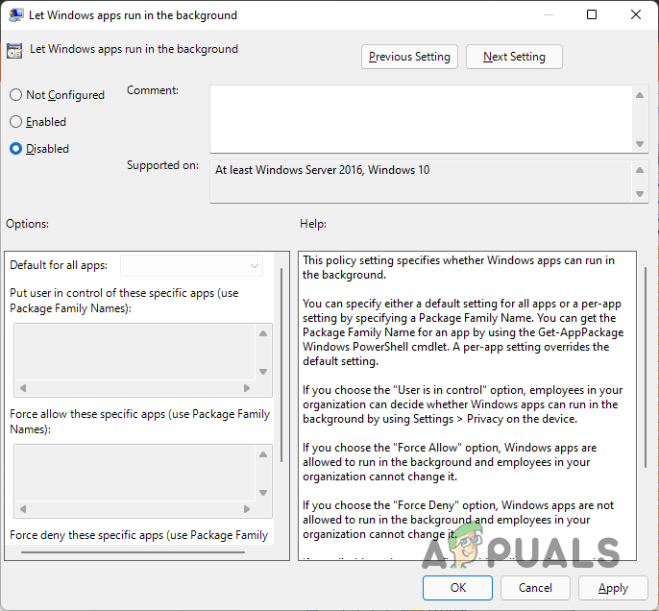Click 'At least Windows Server 2016, Windows 10' text
Screen dimensions: 659x611
323,170
